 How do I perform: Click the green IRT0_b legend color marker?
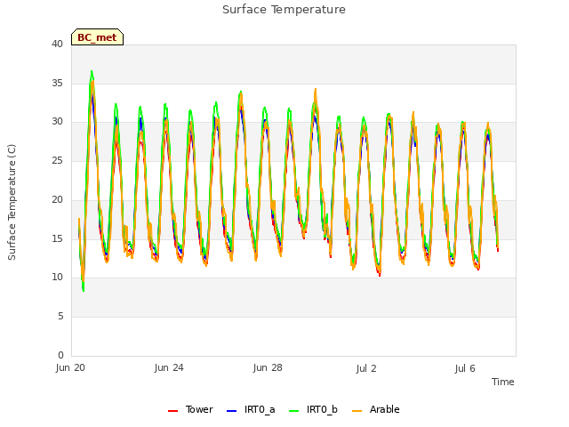pyautogui.click(x=294, y=411)
